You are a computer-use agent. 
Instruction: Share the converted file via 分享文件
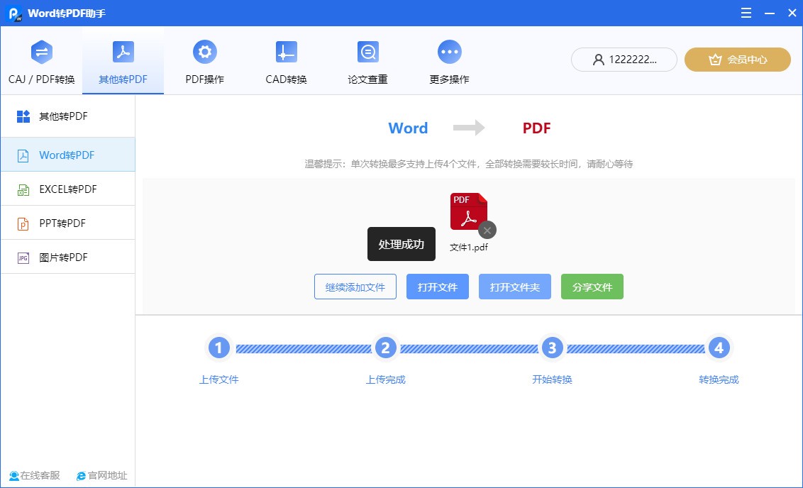pyautogui.click(x=592, y=287)
